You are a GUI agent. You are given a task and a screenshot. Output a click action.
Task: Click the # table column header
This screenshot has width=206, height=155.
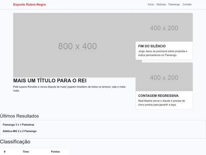pyautogui.click(x=5, y=152)
